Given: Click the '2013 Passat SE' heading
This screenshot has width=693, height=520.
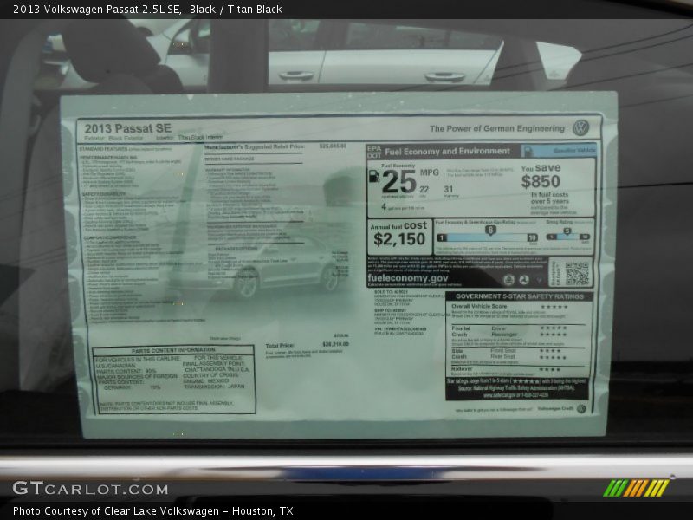Looking at the screenshot, I should click(x=127, y=128).
